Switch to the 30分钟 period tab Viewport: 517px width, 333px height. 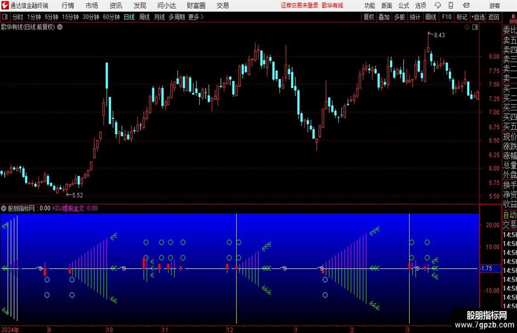pos(91,17)
